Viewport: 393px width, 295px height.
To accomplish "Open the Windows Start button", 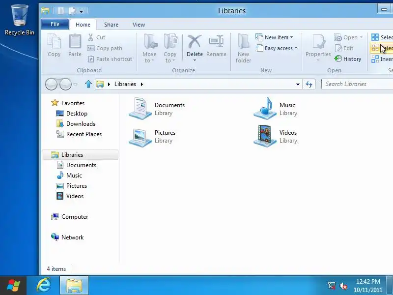I will 13,286.
